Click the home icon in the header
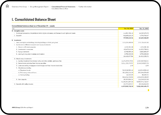This screenshot has height=115, width=161. [x=7, y=6]
